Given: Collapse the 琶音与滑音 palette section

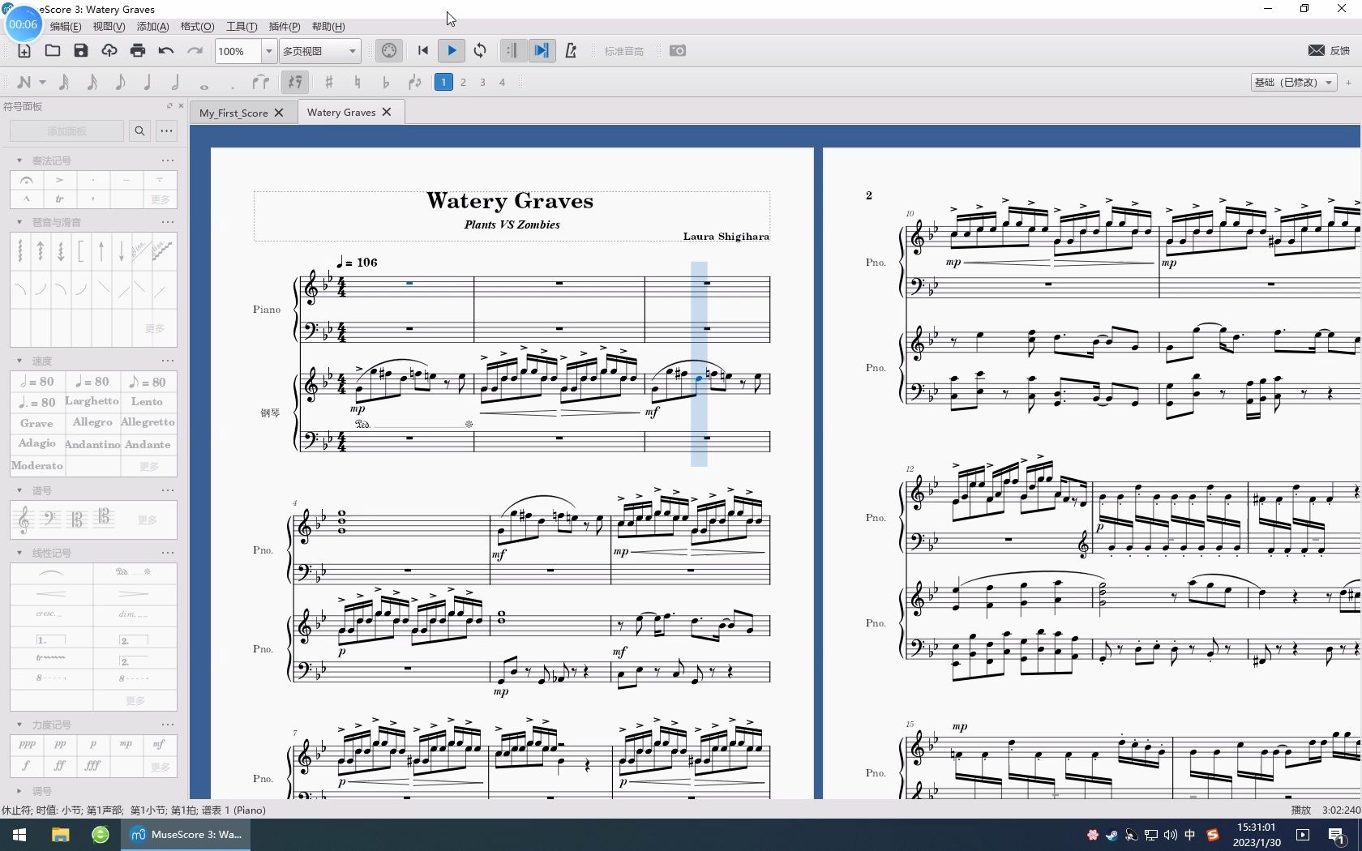Looking at the screenshot, I should pos(19,221).
